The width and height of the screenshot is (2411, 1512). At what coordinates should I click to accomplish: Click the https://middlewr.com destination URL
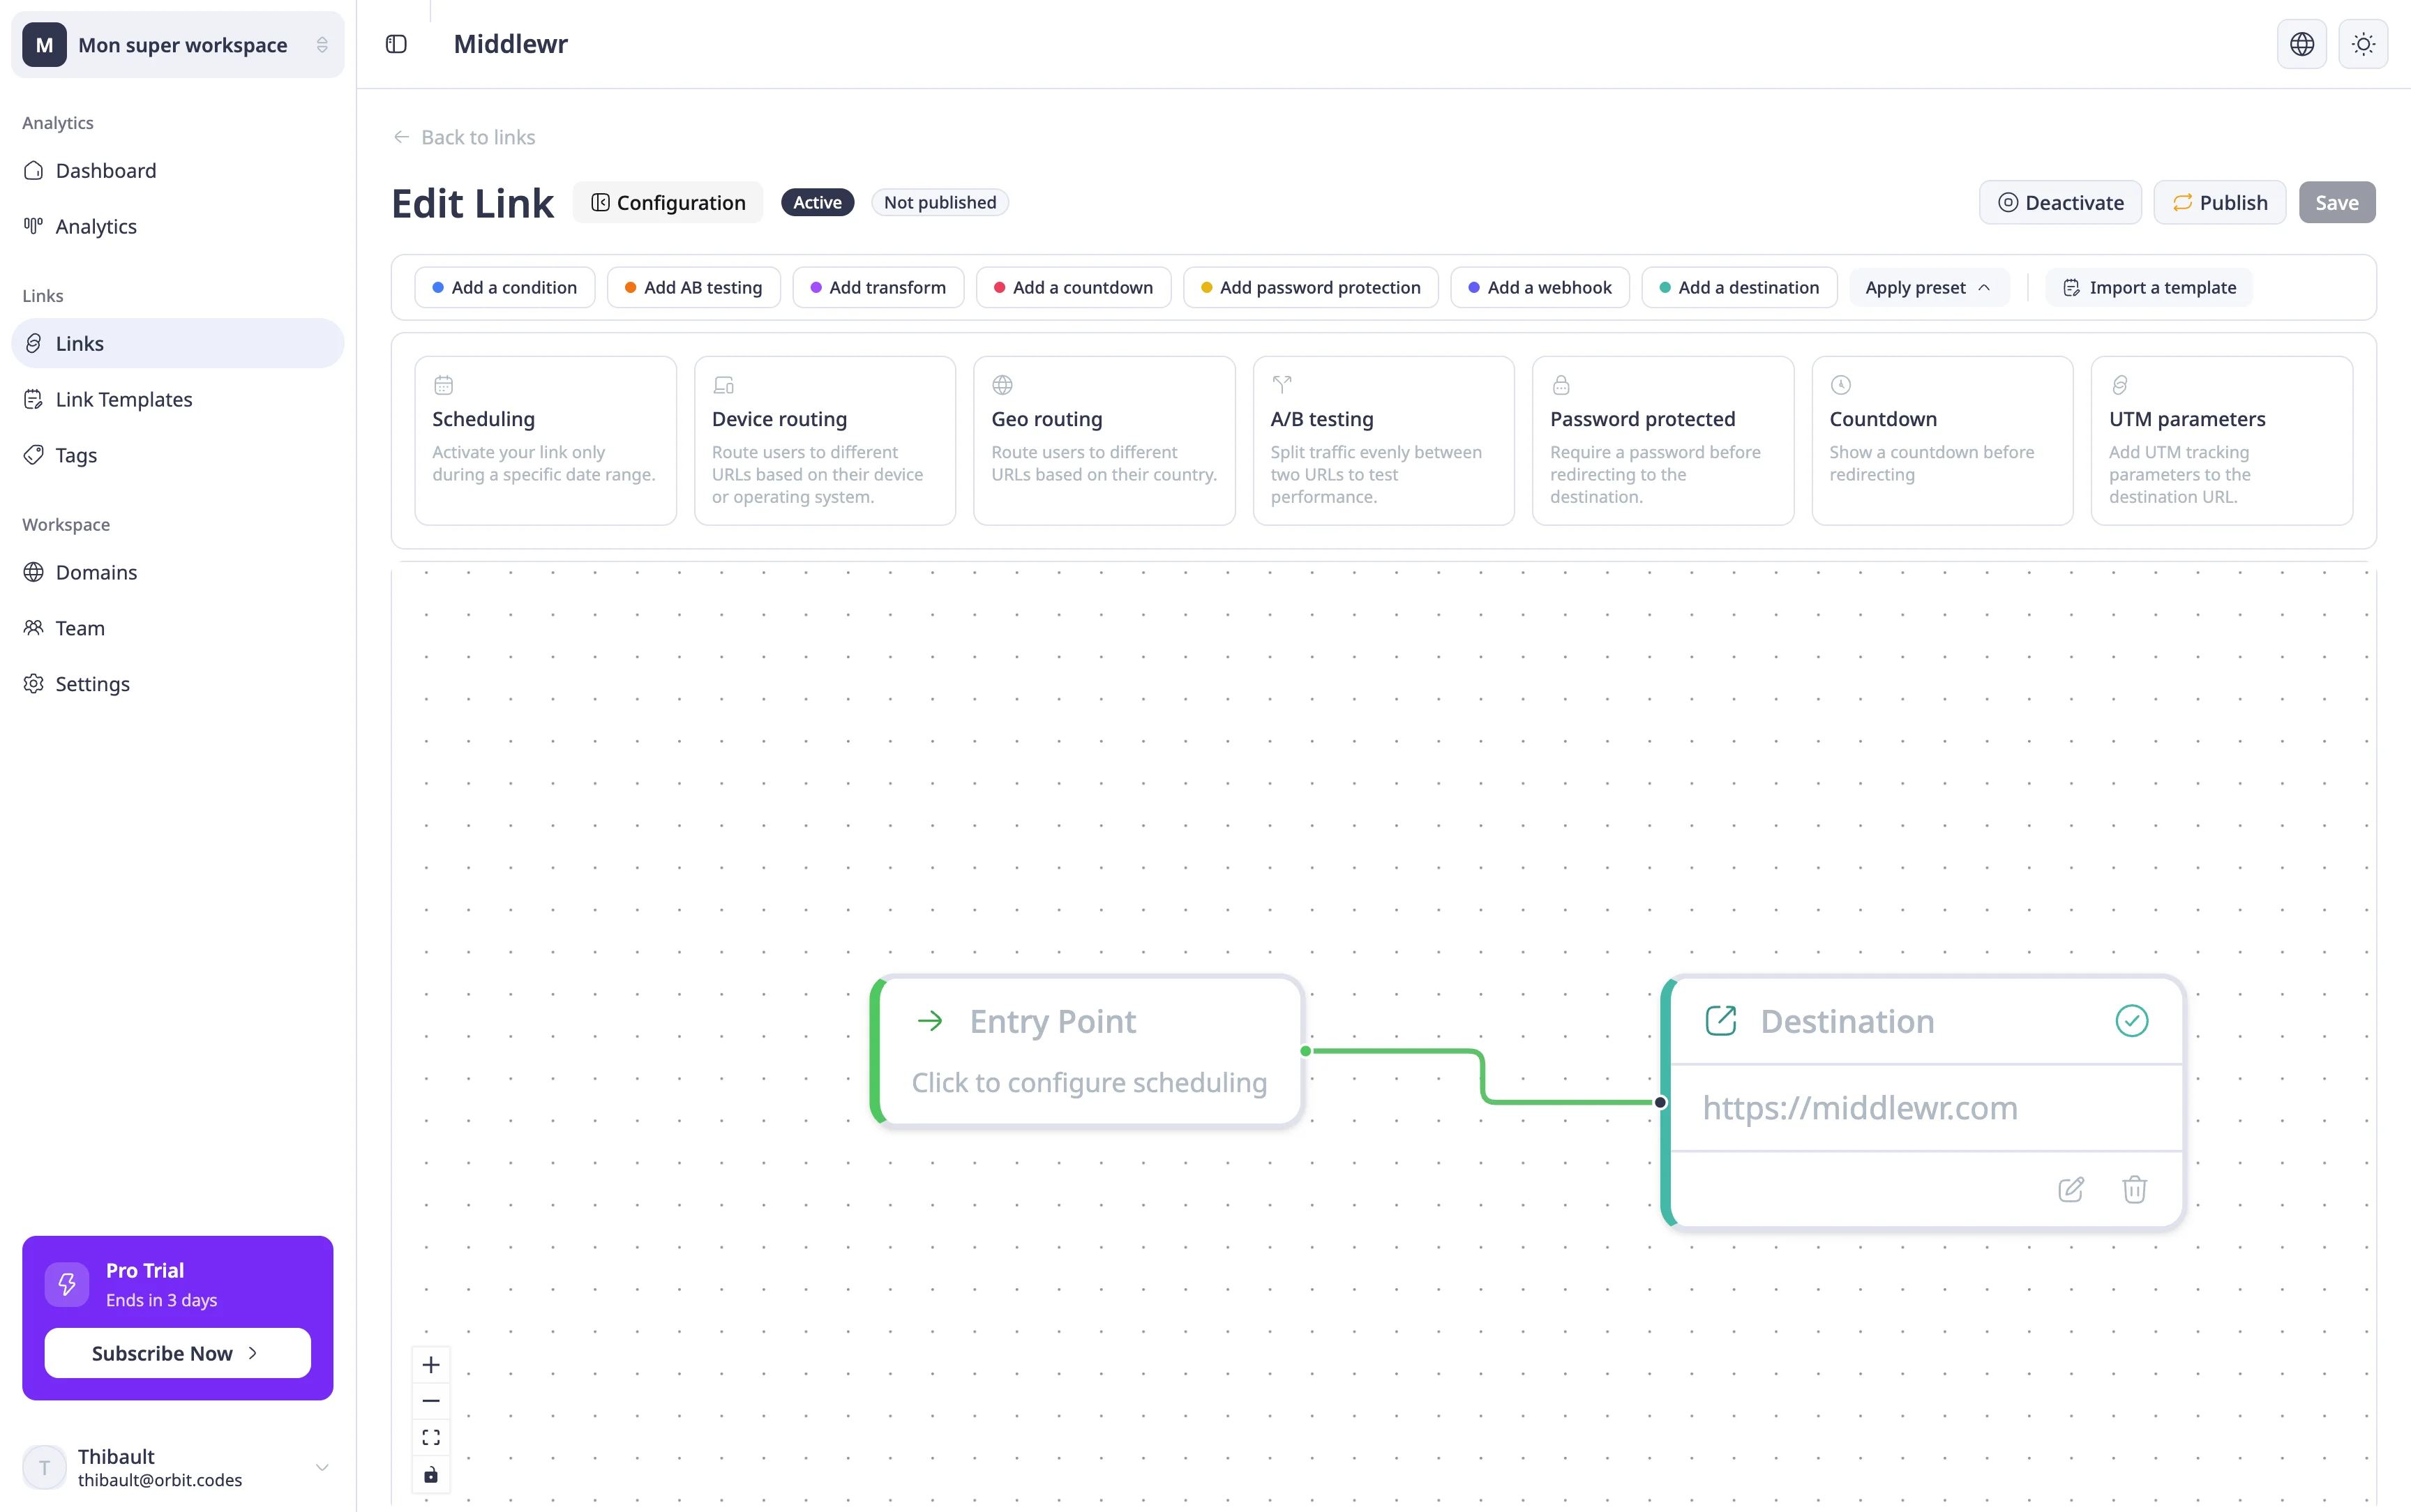(1860, 1108)
